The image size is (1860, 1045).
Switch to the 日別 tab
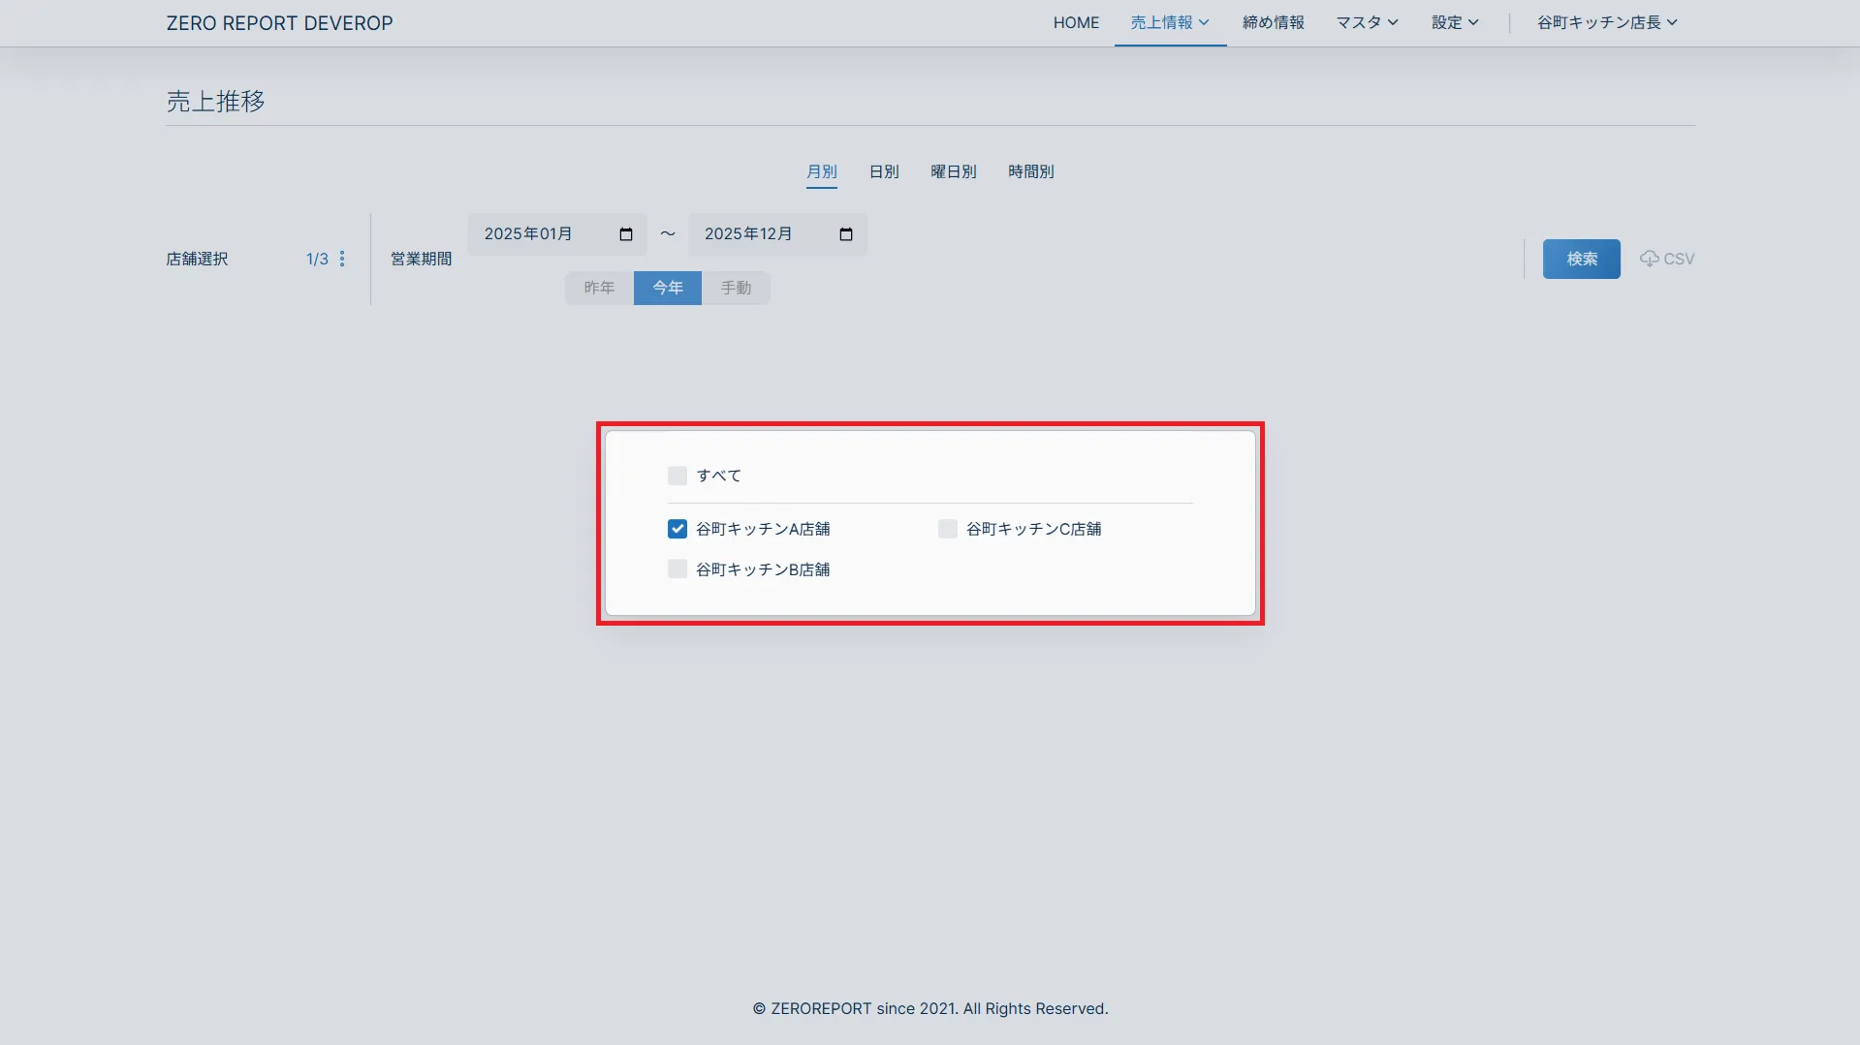point(883,171)
